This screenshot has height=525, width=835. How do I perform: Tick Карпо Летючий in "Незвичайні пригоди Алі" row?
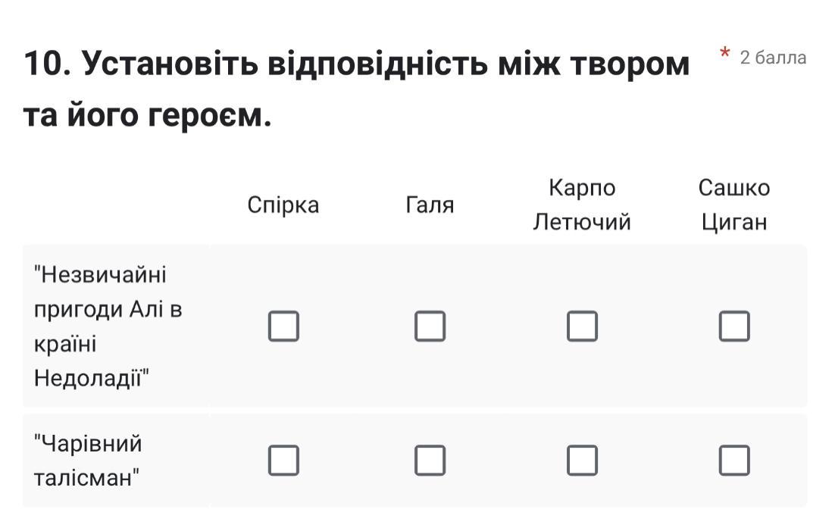582,327
